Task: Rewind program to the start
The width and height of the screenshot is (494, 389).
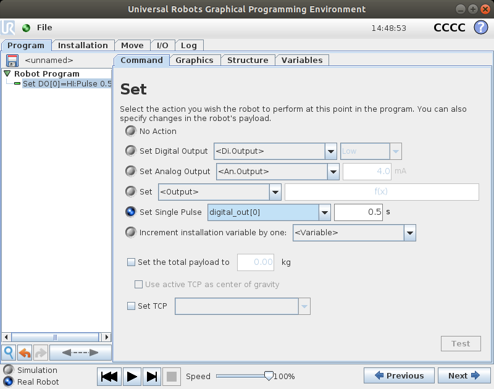Action: pos(109,376)
